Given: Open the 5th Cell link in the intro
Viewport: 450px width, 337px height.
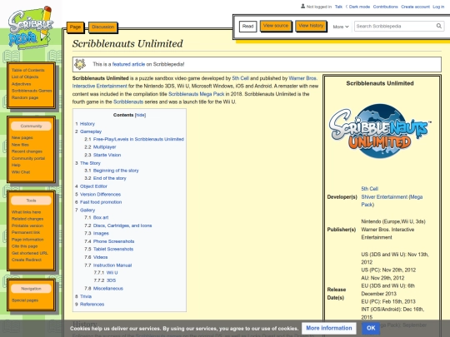Looking at the screenshot, I should pos(240,78).
